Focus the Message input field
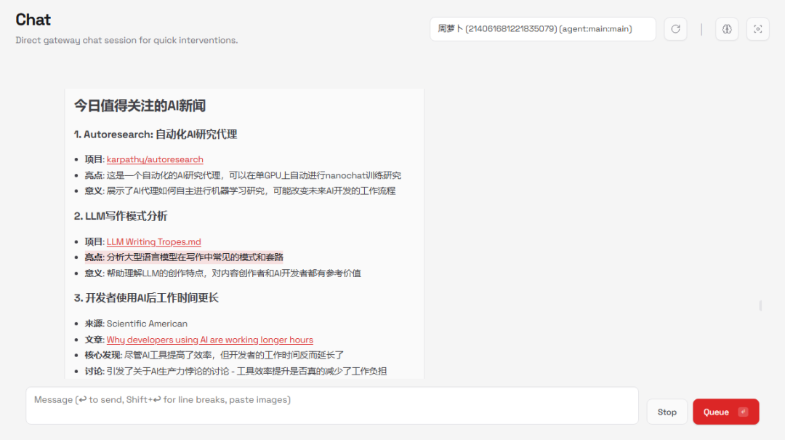This screenshot has height=440, width=785. (332, 405)
